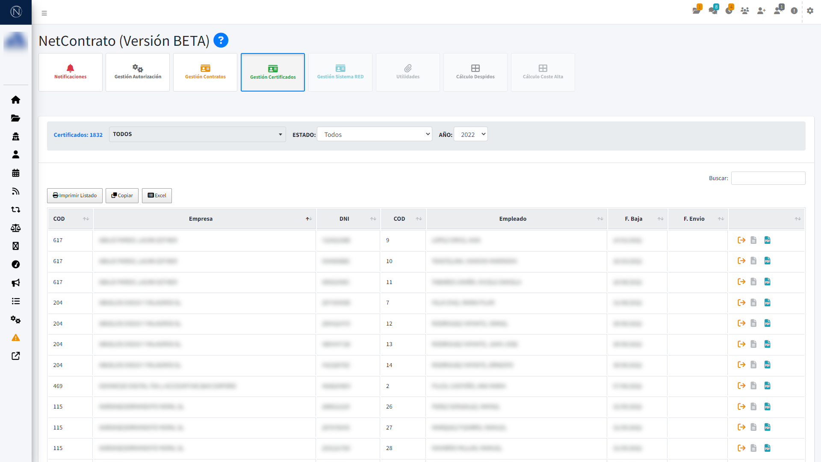Switch to Gestión Contratos tab
Screen dimensions: 821x462
coord(205,72)
